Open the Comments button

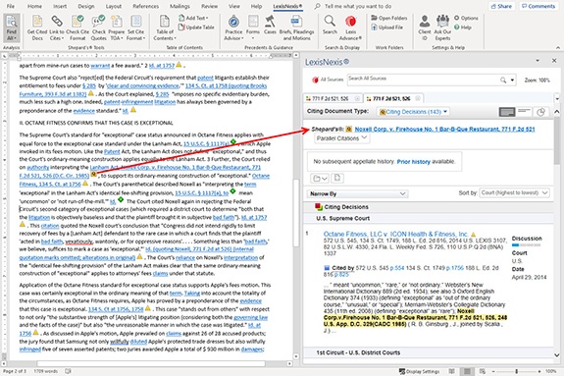click(x=538, y=6)
